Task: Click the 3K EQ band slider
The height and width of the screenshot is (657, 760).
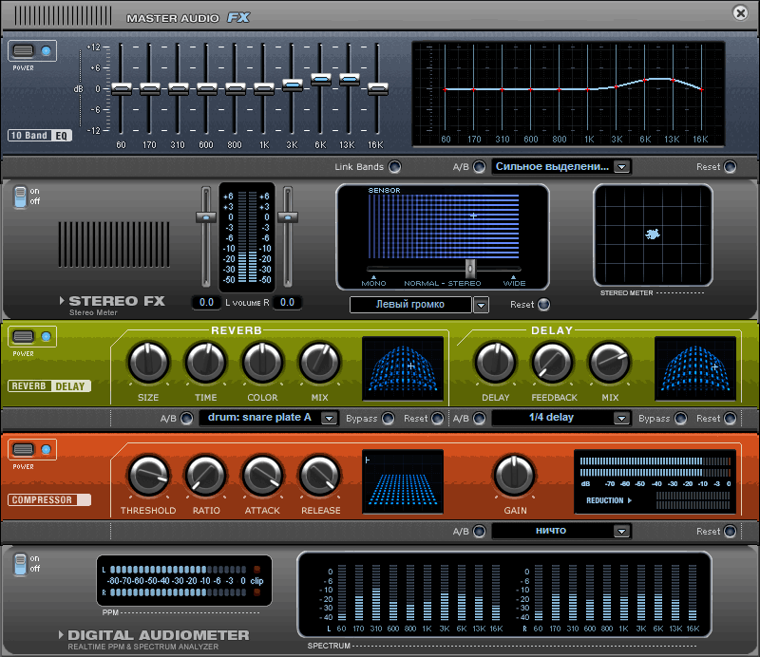Action: (x=293, y=85)
